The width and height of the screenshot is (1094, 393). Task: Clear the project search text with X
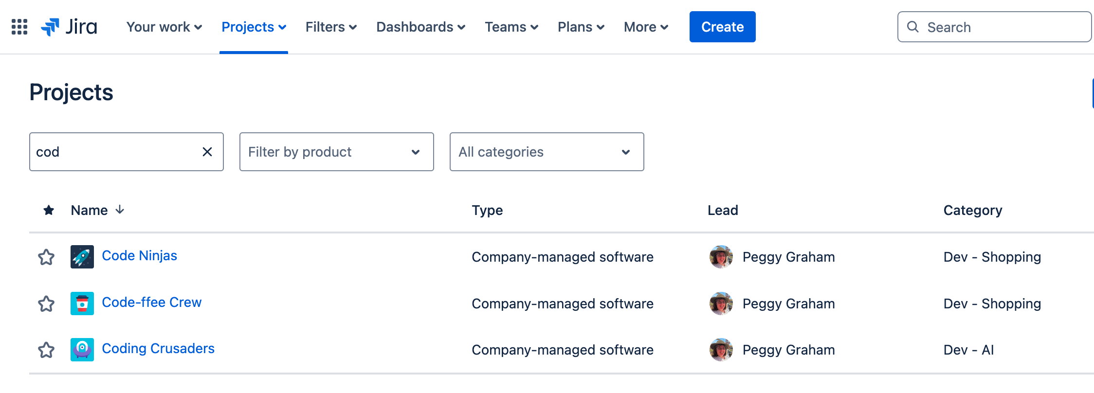tap(207, 152)
